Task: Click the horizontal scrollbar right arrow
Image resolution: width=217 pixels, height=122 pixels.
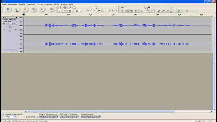Action: [211, 111]
